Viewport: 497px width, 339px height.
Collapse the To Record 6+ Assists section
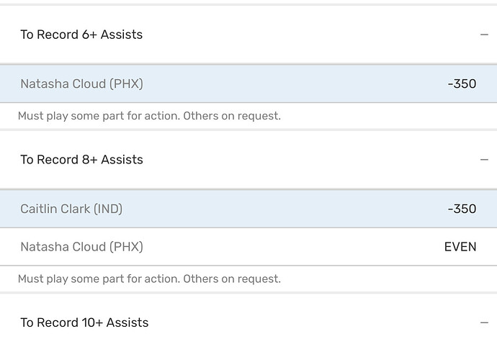point(484,35)
